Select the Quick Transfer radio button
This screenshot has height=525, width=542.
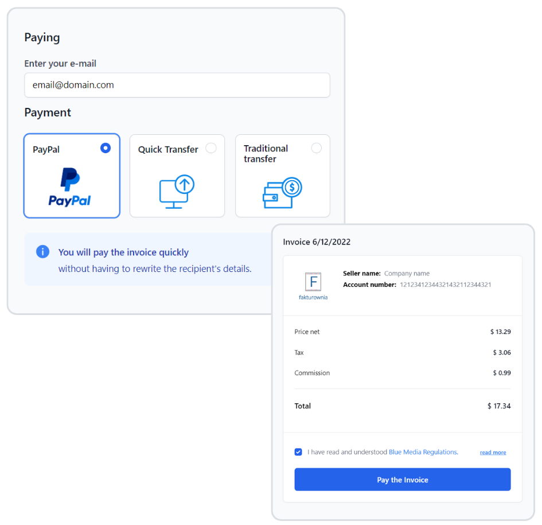[x=211, y=148]
